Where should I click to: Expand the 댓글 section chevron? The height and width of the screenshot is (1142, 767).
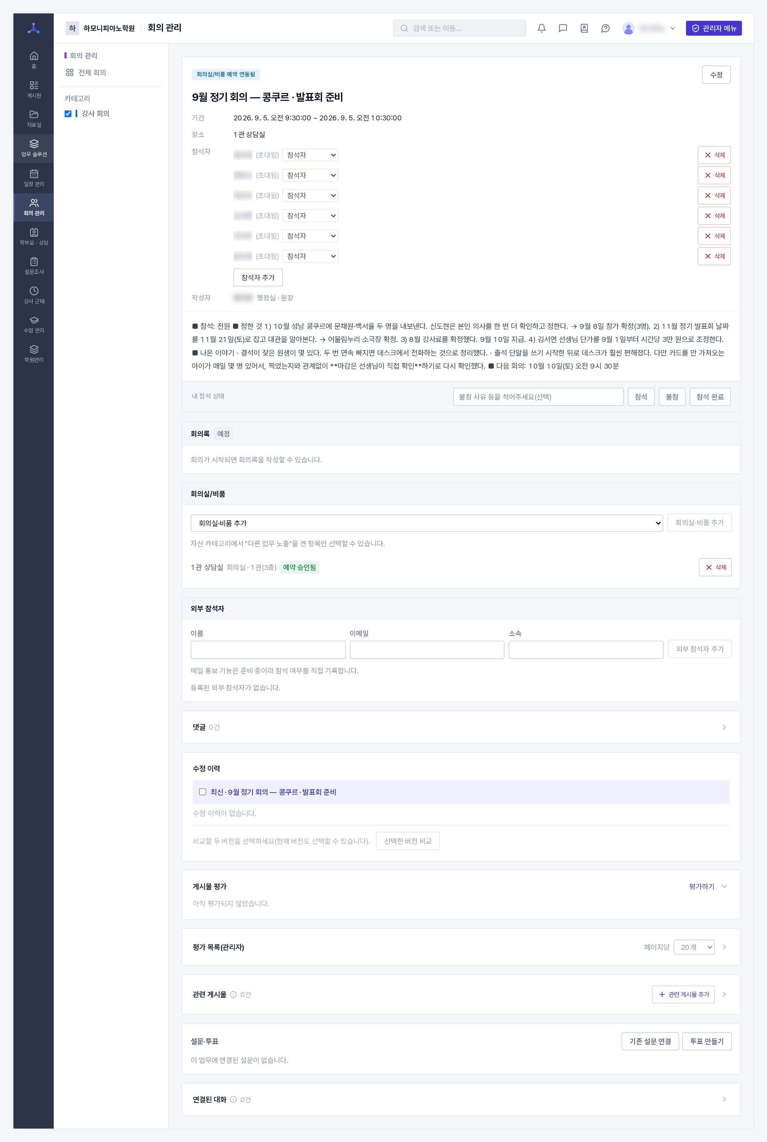coord(724,727)
